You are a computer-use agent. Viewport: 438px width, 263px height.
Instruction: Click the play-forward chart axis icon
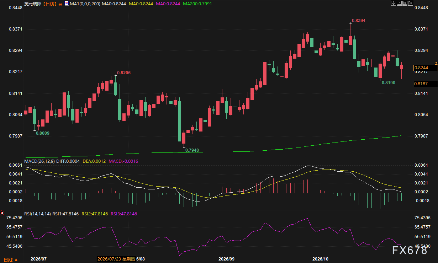coord(405,3)
